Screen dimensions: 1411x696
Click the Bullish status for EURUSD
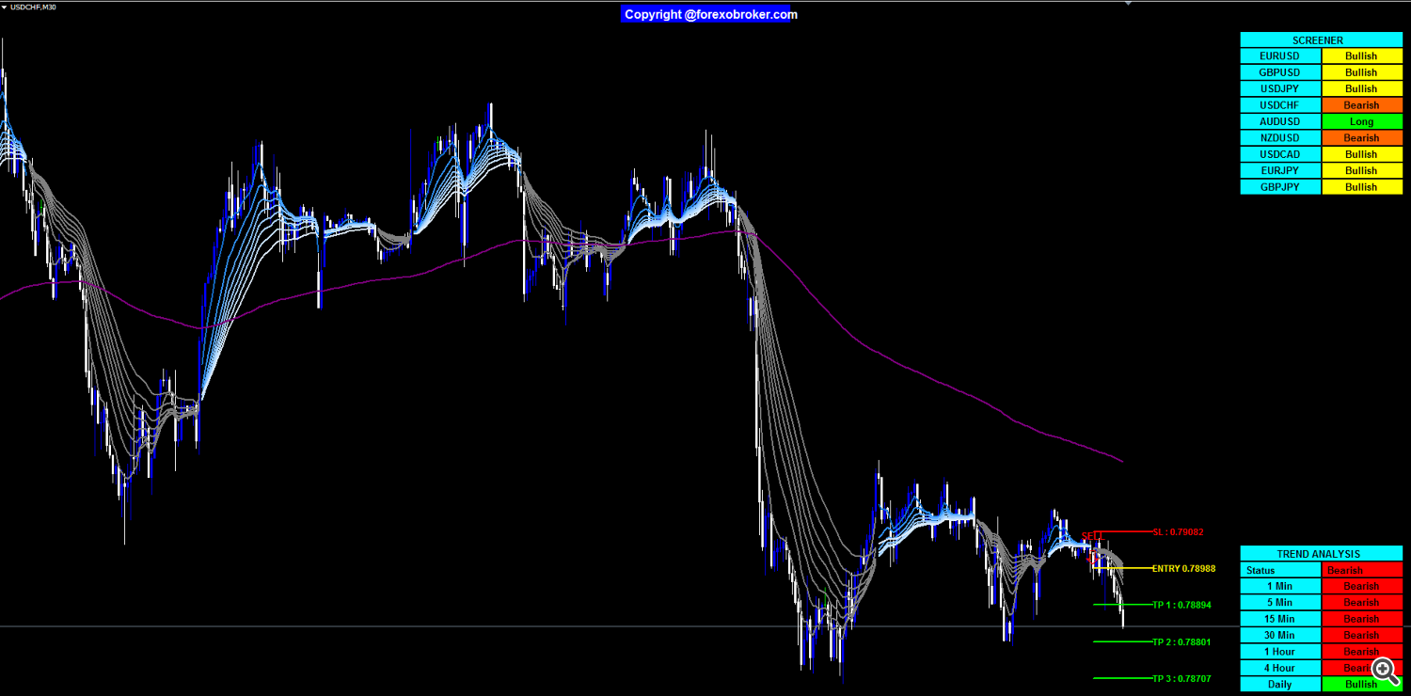coord(1362,56)
